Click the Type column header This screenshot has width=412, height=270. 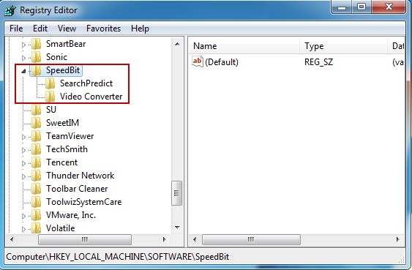344,46
